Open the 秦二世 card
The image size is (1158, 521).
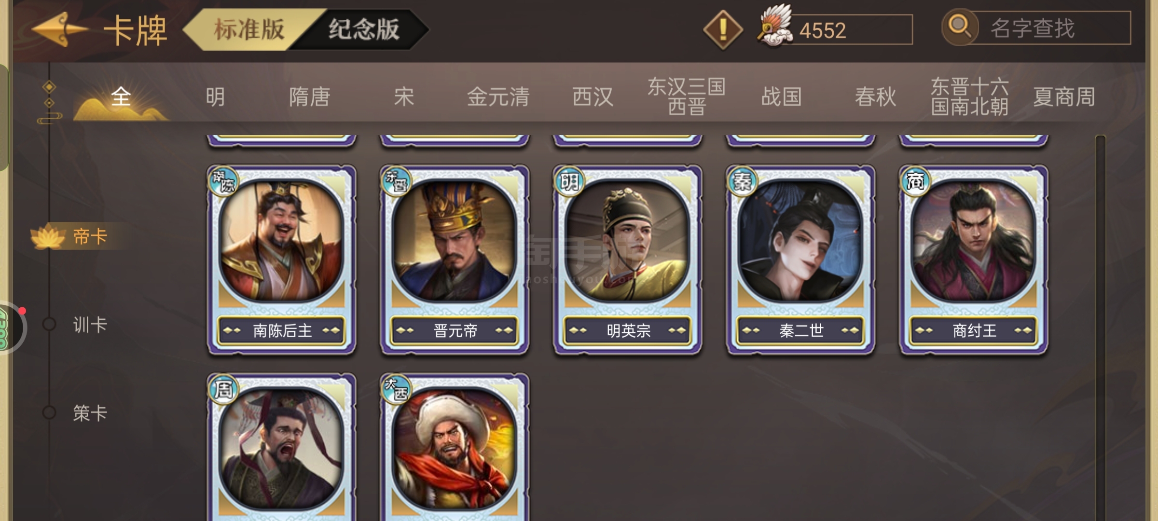[801, 260]
